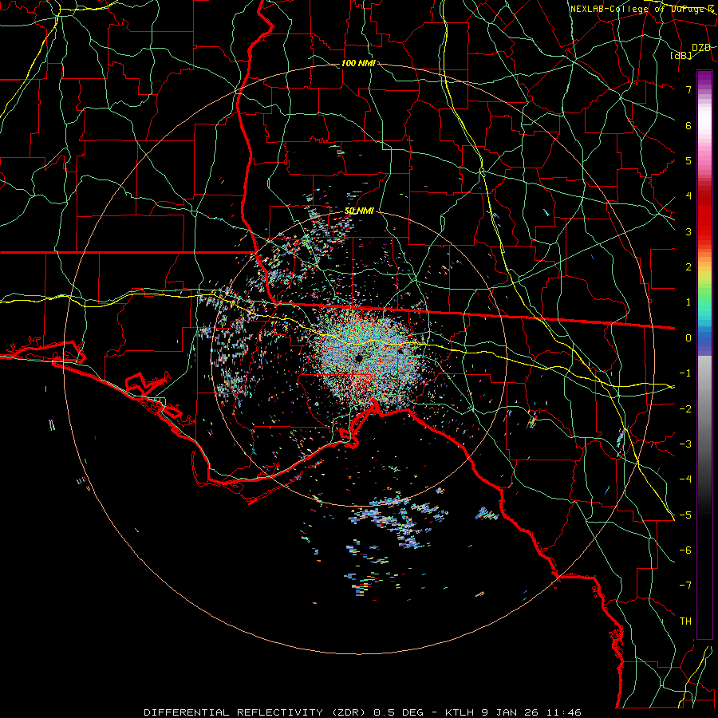Click the '[dB]' unit label

coord(681,55)
